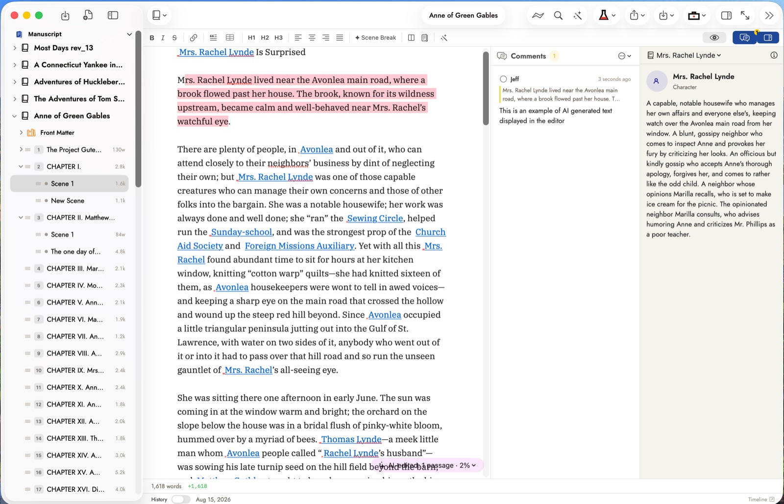784x504 pixels.
Task: Collapse the Anne of Green Gables book
Action: tap(15, 116)
